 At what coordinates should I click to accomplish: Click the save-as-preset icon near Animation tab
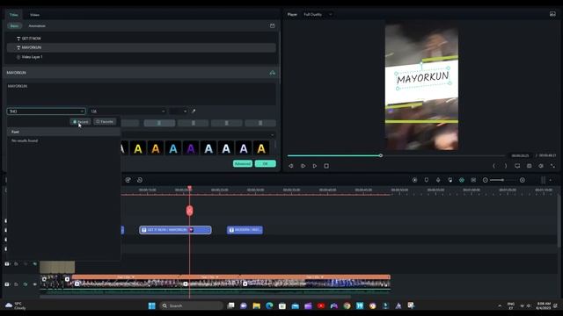pyautogui.click(x=272, y=25)
